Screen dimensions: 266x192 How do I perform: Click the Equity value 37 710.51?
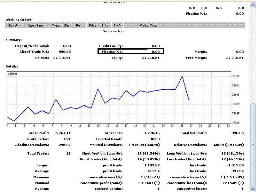(x=151, y=58)
